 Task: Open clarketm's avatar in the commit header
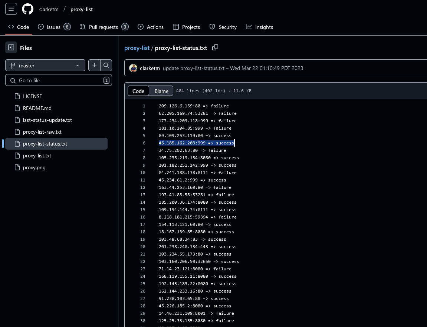click(133, 68)
